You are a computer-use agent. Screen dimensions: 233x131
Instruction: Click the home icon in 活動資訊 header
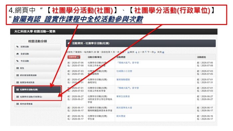tap(69, 43)
